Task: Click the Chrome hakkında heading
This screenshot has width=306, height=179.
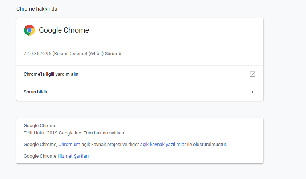Action: coord(37,9)
